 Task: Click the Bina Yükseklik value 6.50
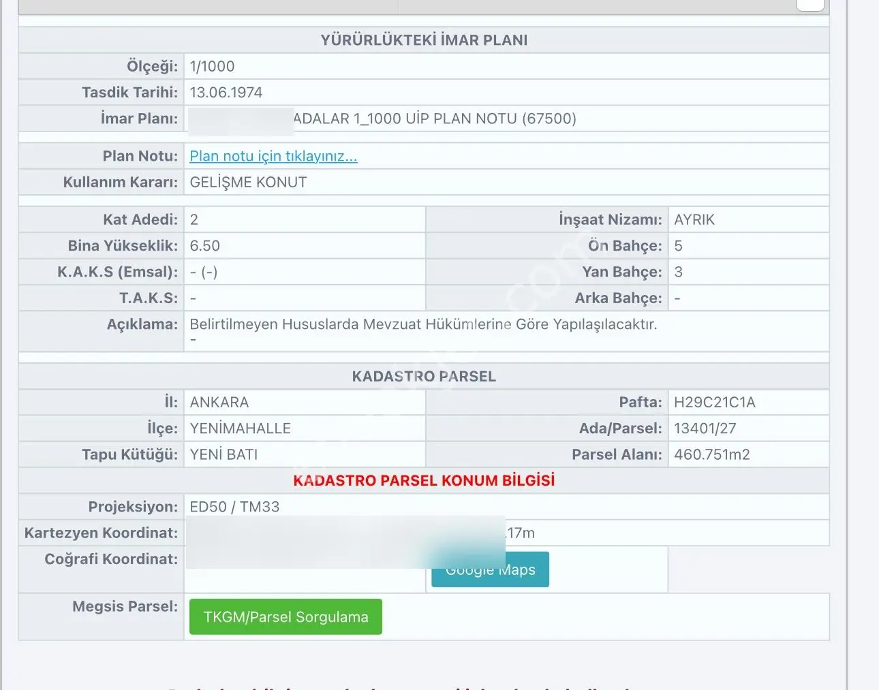204,245
